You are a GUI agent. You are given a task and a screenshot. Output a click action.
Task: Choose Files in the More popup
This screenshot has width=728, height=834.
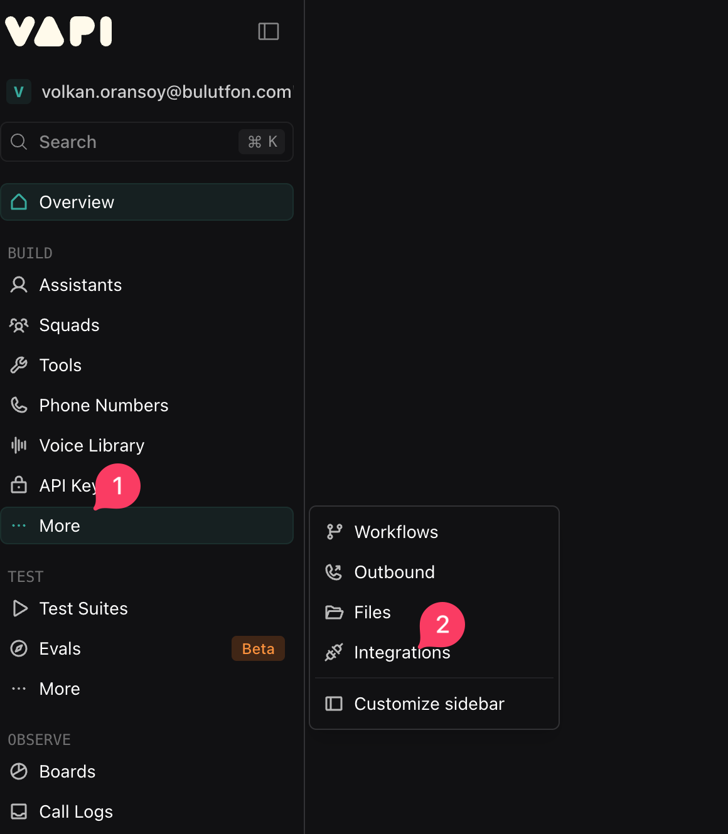[x=372, y=612]
